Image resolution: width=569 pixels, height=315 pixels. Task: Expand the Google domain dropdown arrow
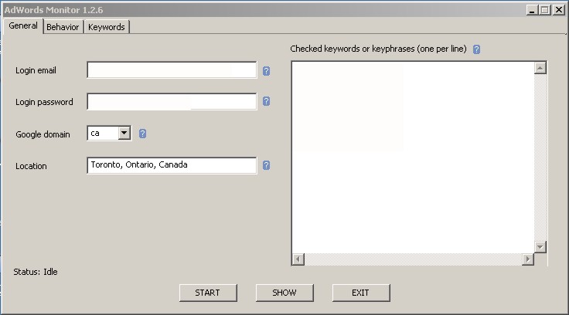pos(124,133)
